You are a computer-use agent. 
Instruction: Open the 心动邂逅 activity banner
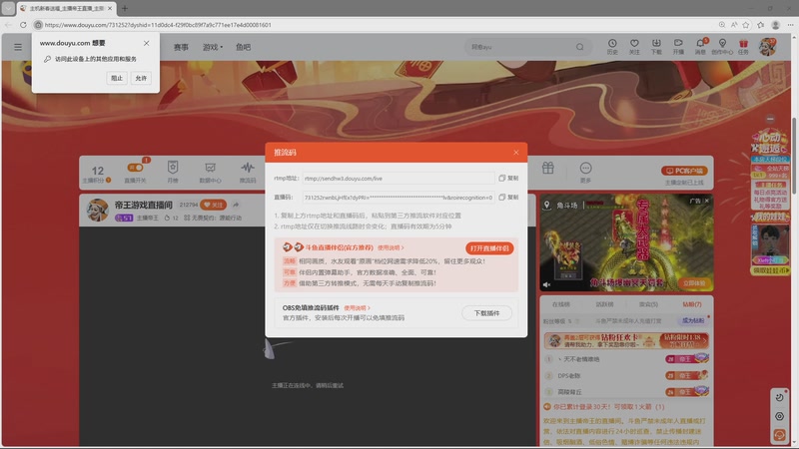(769, 142)
